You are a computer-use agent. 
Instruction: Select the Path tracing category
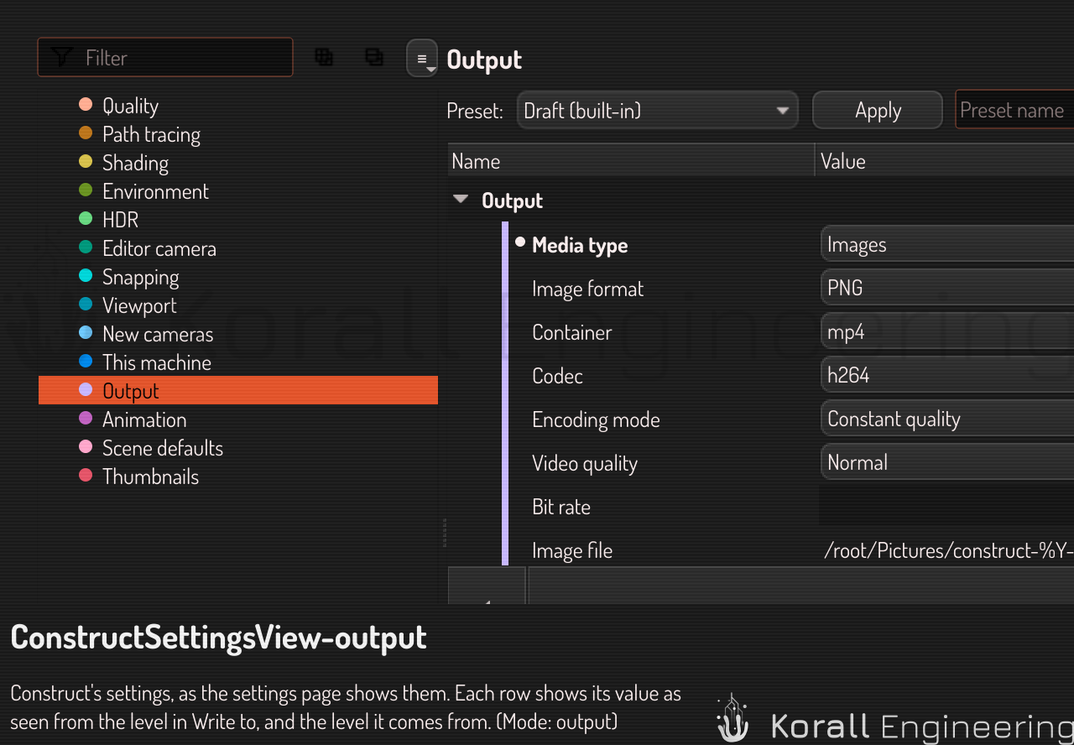(238, 134)
